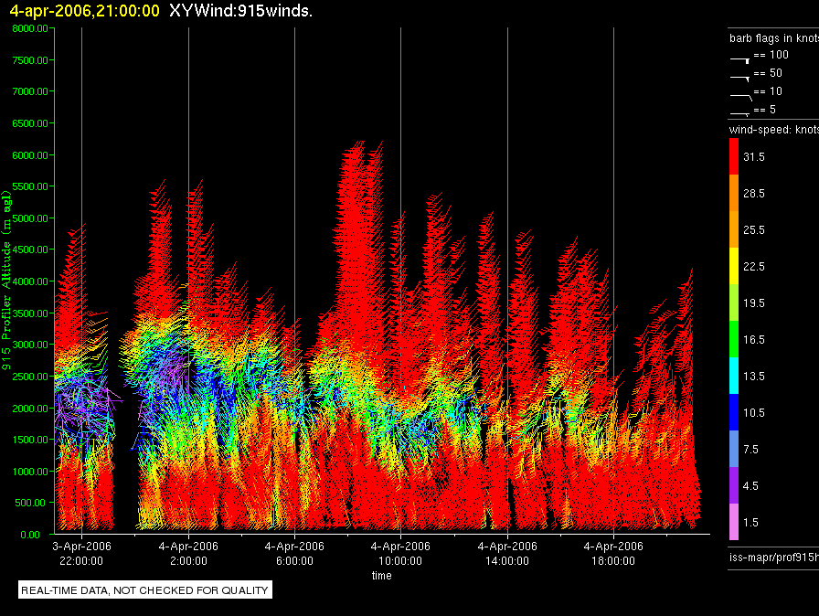Click the 4500.00 altitude axis label
The image size is (819, 616).
coord(30,250)
